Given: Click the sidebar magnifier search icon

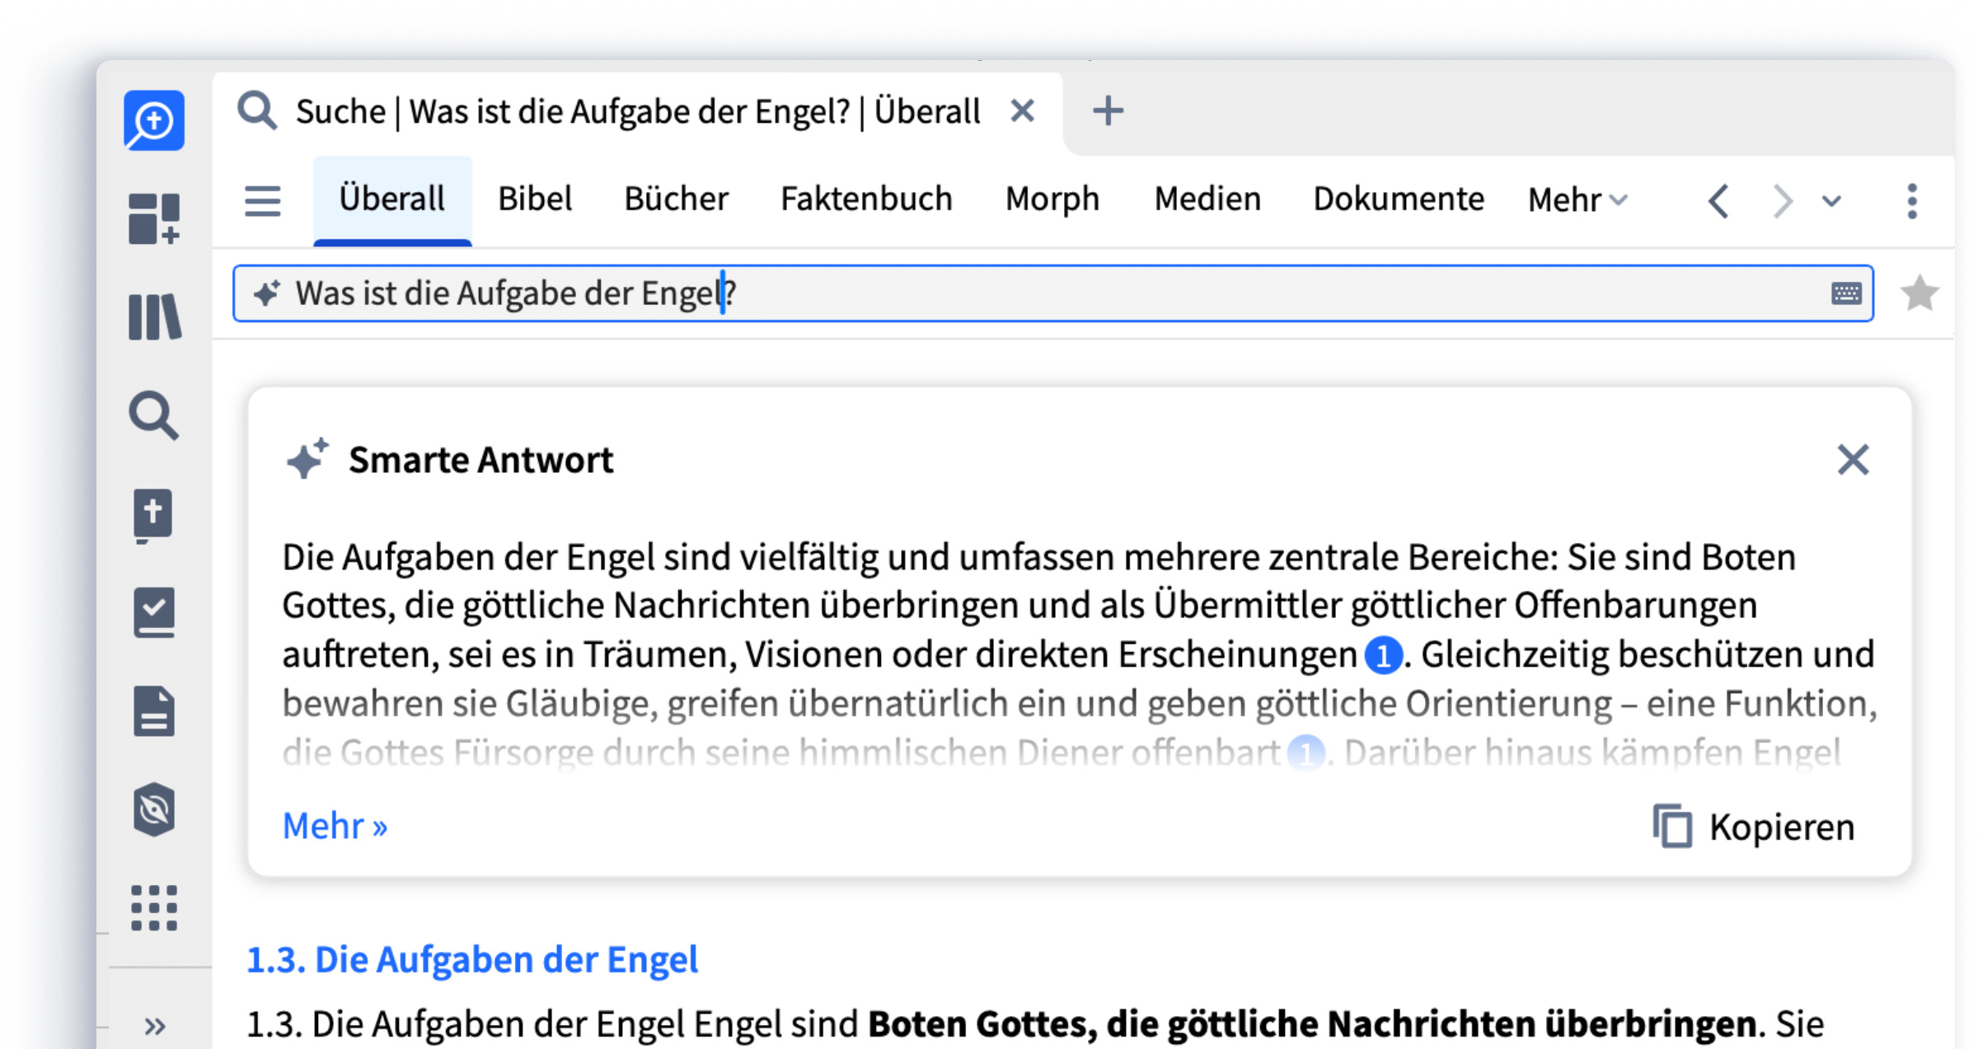Looking at the screenshot, I should pyautogui.click(x=154, y=415).
